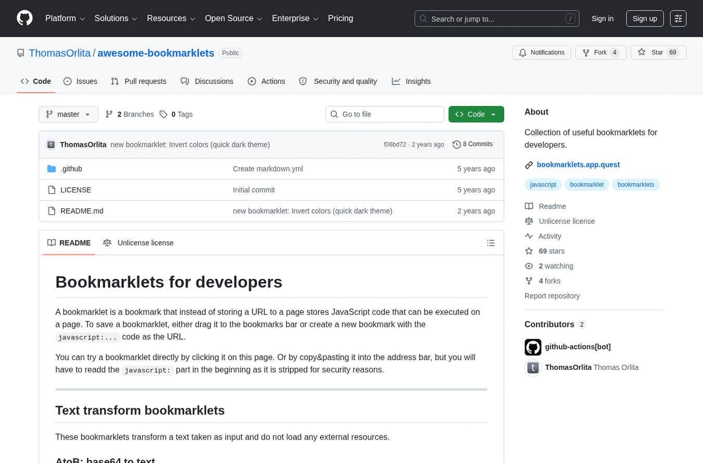Open the green Code dropdown button
Screen dimensions: 703x463
tap(476, 114)
